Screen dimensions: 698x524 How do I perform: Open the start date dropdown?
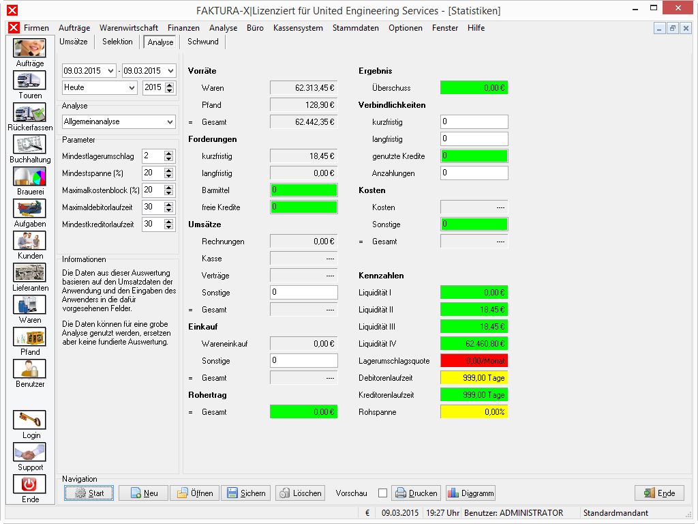(111, 71)
